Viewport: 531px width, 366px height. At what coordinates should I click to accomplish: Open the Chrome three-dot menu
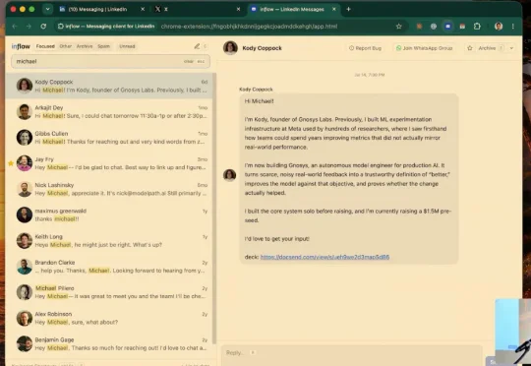[x=513, y=27]
